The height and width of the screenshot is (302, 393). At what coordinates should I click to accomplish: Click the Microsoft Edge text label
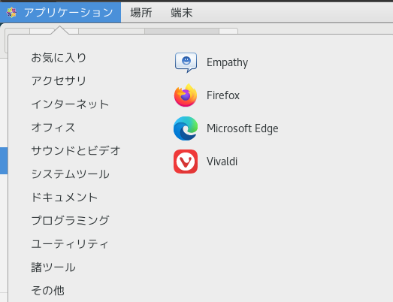point(243,128)
